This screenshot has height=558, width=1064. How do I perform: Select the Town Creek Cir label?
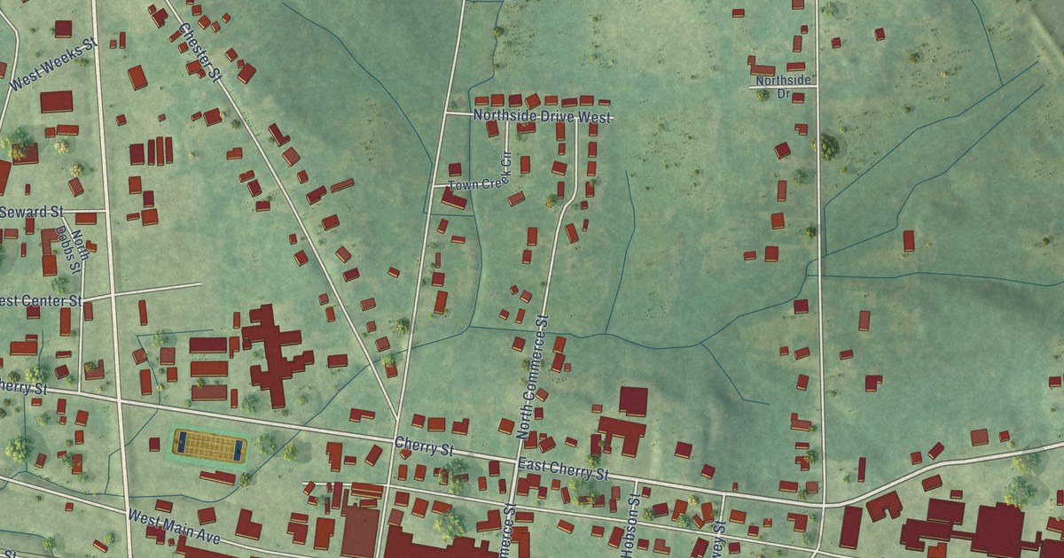pyautogui.click(x=481, y=171)
